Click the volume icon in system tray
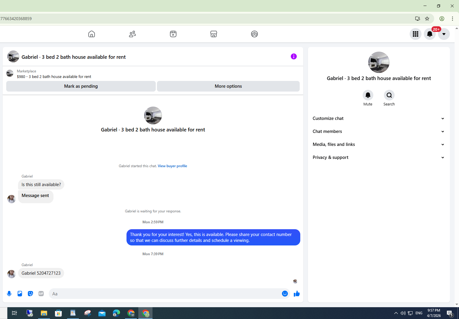Screen dimensions: 459x319 pos(403,313)
